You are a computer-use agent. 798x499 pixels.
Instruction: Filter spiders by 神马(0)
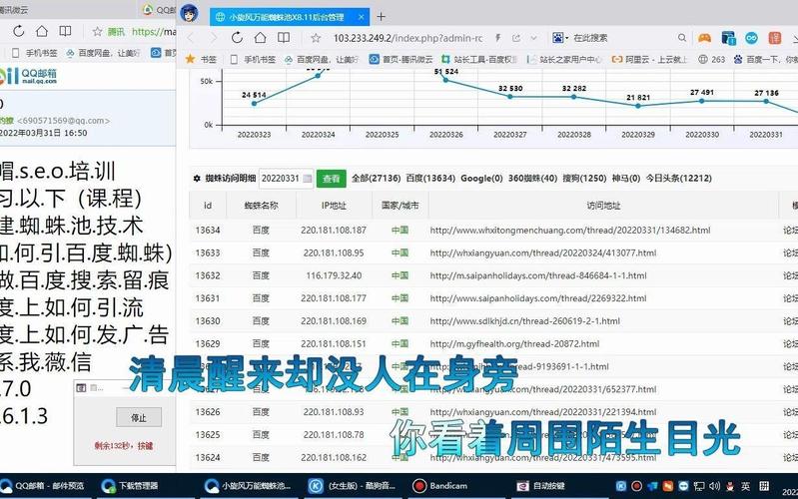(626, 178)
